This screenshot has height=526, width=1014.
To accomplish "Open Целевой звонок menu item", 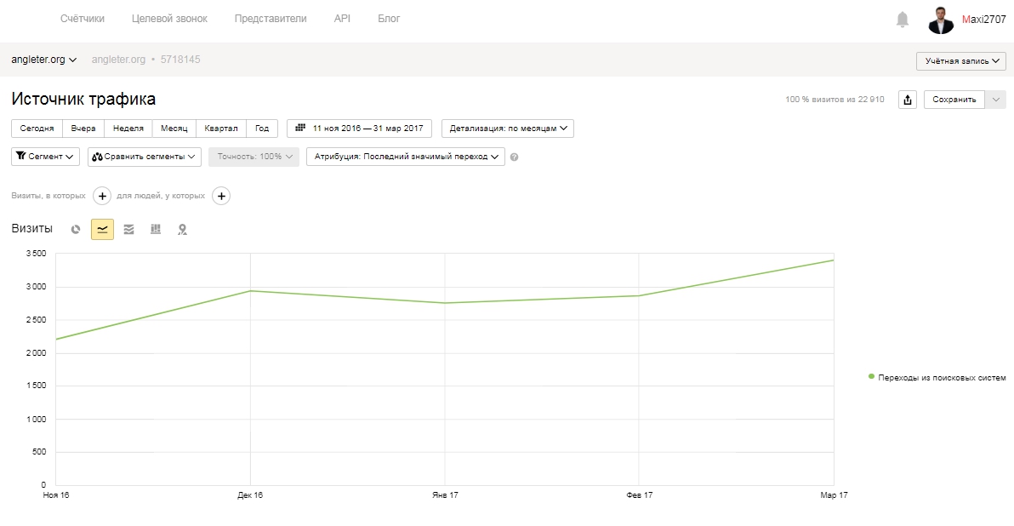I will tap(169, 19).
